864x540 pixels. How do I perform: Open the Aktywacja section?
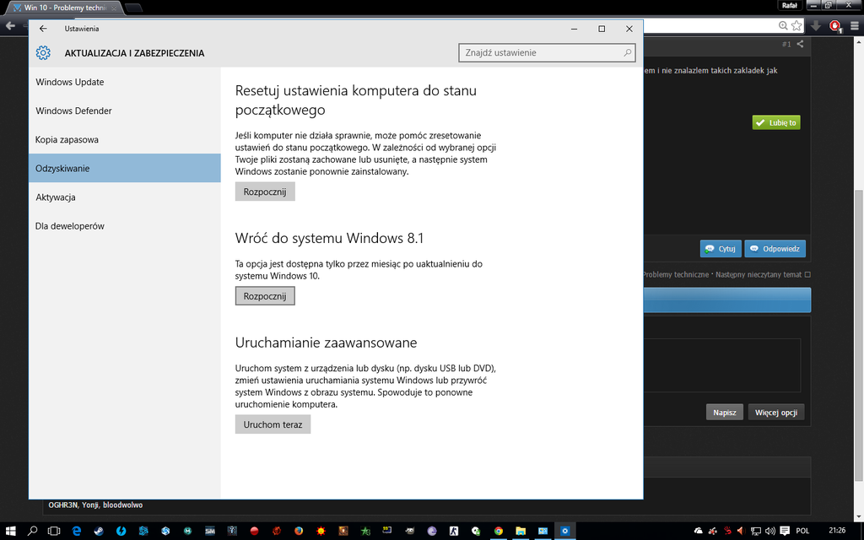point(125,197)
